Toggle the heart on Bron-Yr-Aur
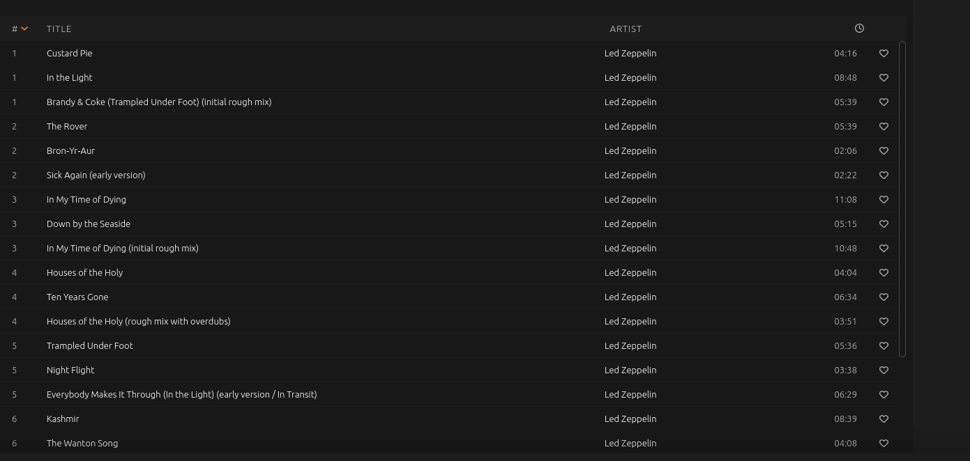This screenshot has width=970, height=461. tap(884, 150)
